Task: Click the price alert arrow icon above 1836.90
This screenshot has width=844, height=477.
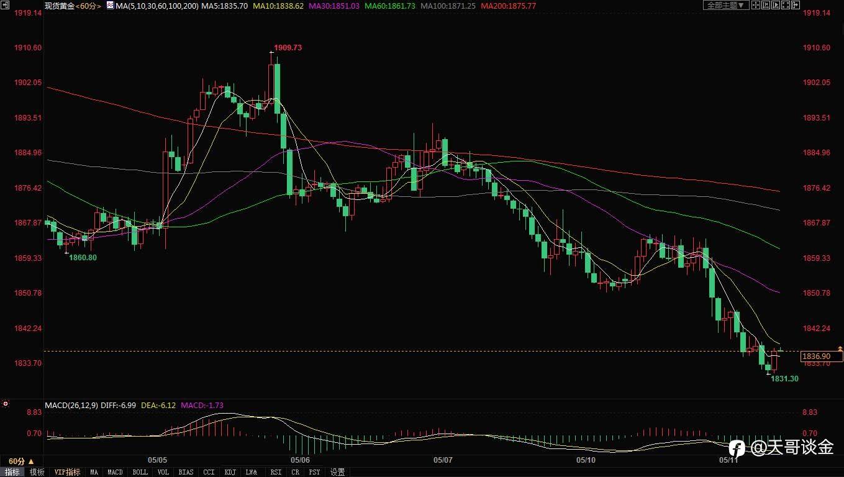Action: 840,348
